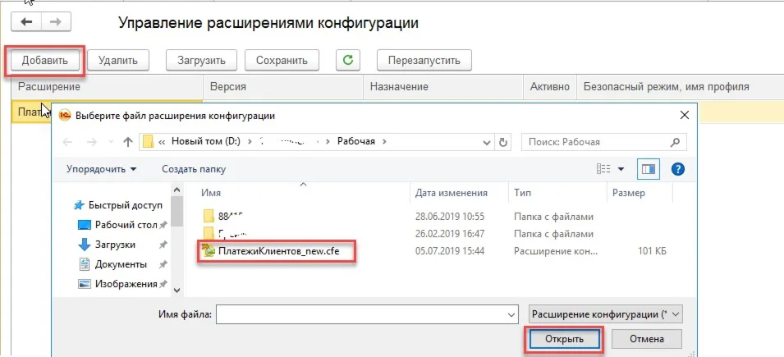Click the Рабочая breadcrumb segment

click(x=356, y=141)
